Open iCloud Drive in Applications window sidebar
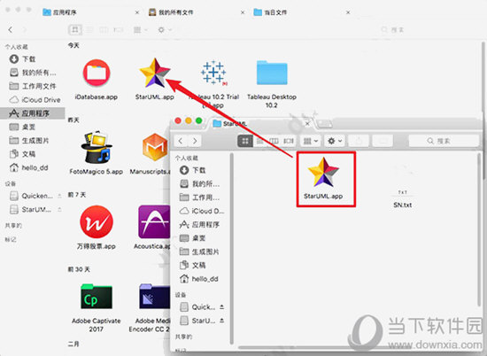487x356 pixels. [35, 100]
